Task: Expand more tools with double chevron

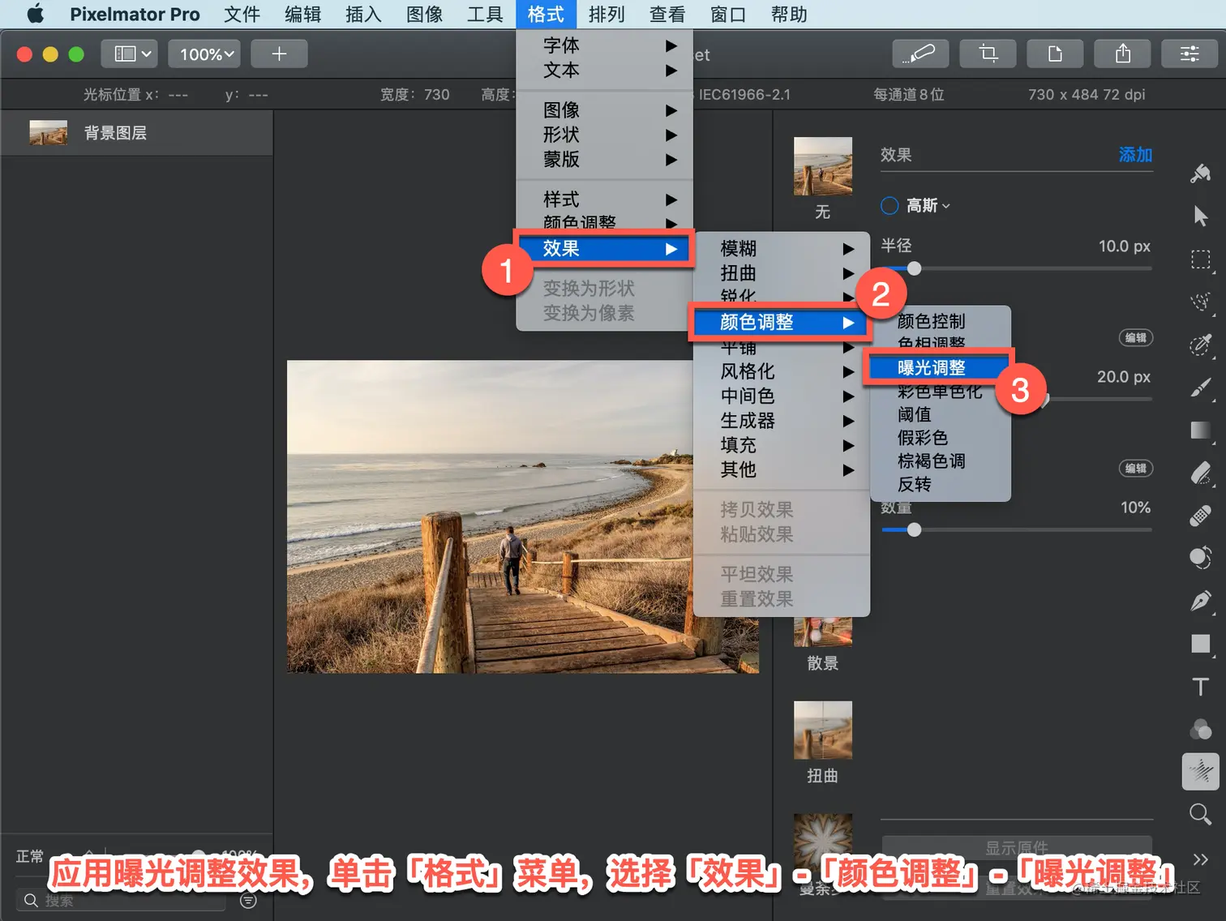Action: click(1201, 859)
